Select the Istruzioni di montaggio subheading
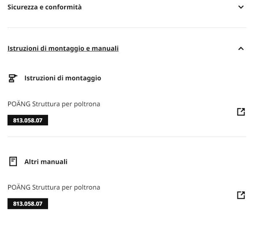253x235 pixels. pos(62,78)
